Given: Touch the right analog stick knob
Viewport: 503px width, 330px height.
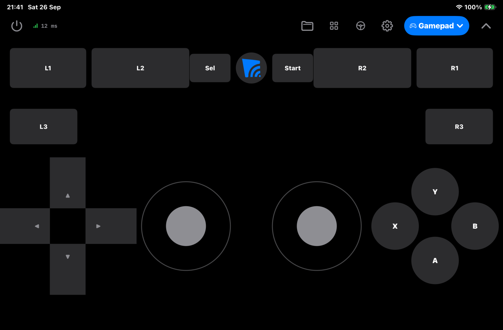Looking at the screenshot, I should (x=317, y=226).
